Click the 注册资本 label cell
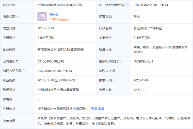The image size is (193, 129). tap(18, 38)
